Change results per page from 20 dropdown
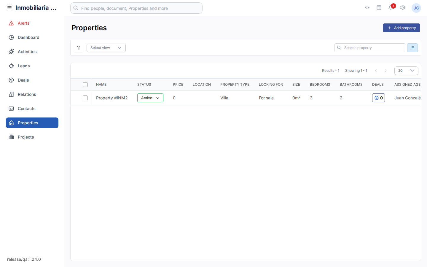427x267 pixels. pyautogui.click(x=406, y=71)
